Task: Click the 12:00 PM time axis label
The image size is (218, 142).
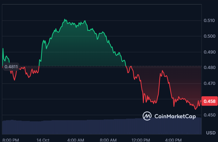Action: tap(140, 140)
